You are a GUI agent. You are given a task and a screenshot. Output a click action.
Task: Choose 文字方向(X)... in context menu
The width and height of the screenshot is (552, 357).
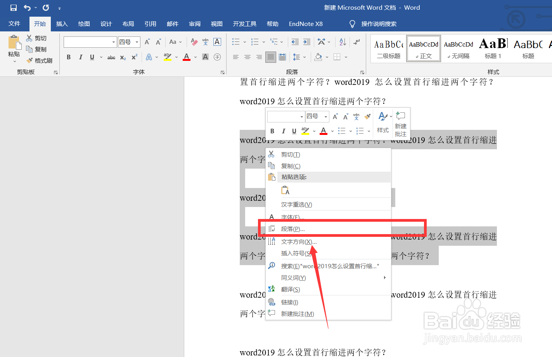[x=328, y=242]
